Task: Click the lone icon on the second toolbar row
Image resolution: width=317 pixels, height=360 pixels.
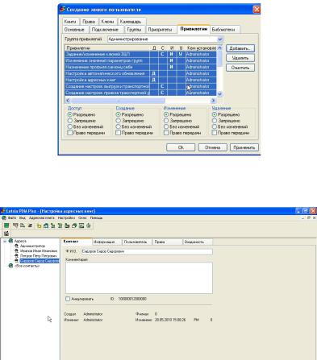Action: click(6, 234)
